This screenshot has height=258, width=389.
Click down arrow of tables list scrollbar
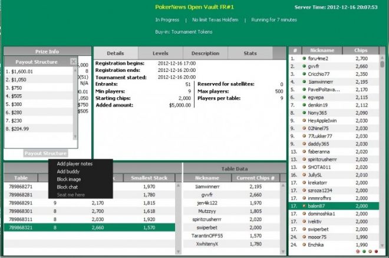click(178, 252)
